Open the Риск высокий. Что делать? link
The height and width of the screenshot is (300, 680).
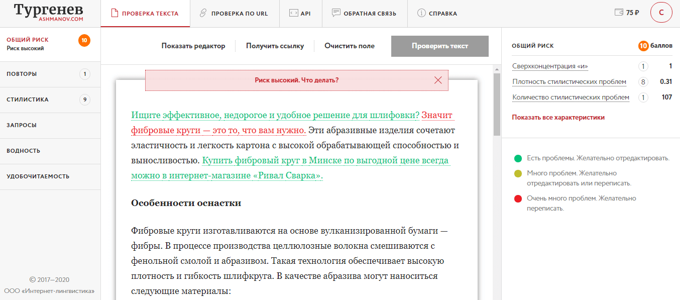[296, 80]
